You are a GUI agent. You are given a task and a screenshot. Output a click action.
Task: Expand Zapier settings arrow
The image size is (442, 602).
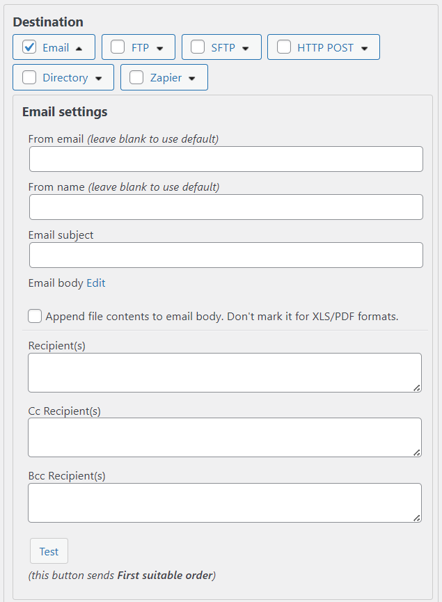point(192,78)
